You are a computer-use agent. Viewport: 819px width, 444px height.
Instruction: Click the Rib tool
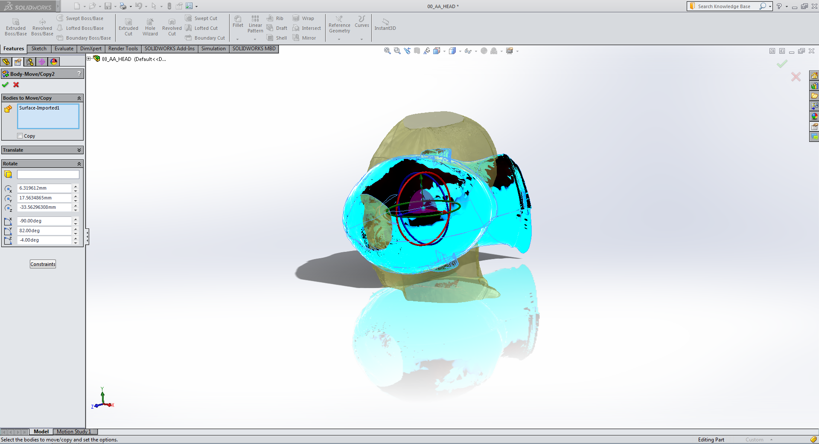click(275, 18)
